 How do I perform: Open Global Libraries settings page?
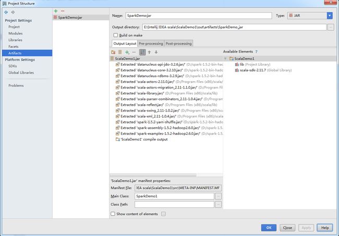(x=21, y=72)
